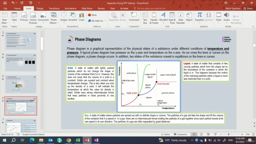Click the Share button

248,8
